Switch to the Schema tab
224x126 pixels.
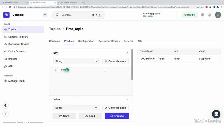[x=128, y=41]
